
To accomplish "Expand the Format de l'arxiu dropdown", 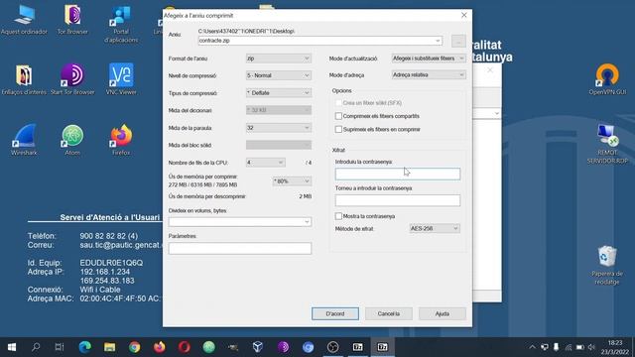I will [279, 59].
